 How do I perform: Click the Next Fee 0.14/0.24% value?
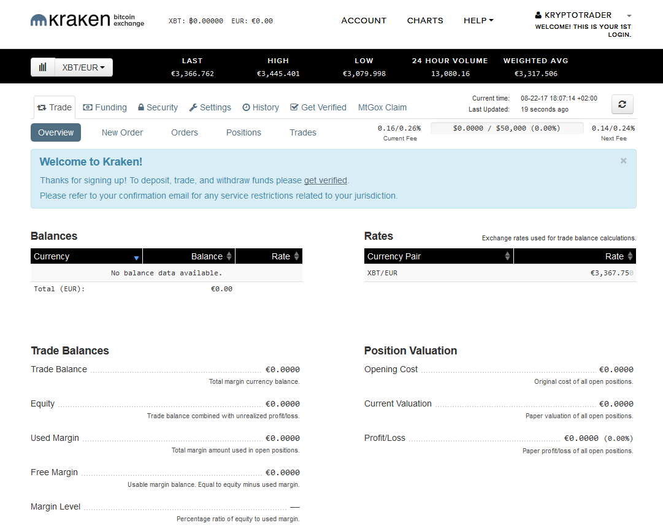613,128
